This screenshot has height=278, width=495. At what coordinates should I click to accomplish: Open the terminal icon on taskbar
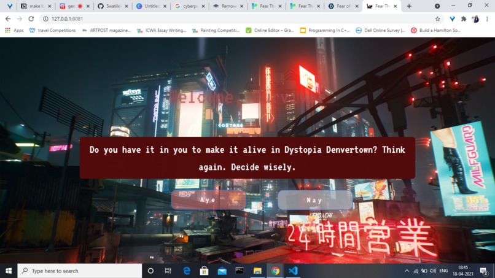(240, 271)
